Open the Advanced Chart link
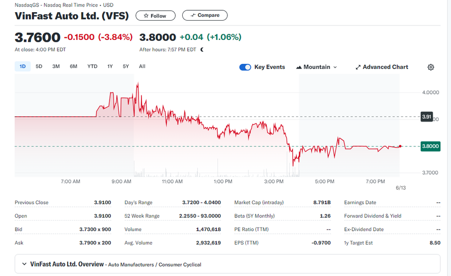 [381, 67]
